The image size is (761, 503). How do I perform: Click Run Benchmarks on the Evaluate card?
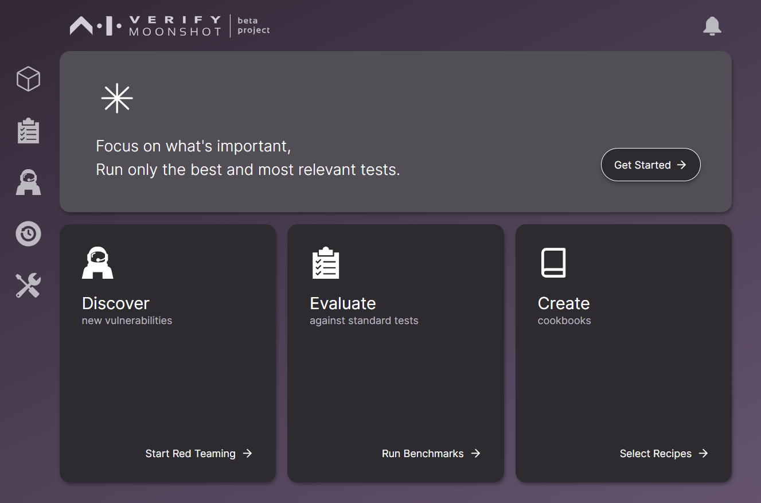[x=423, y=453]
